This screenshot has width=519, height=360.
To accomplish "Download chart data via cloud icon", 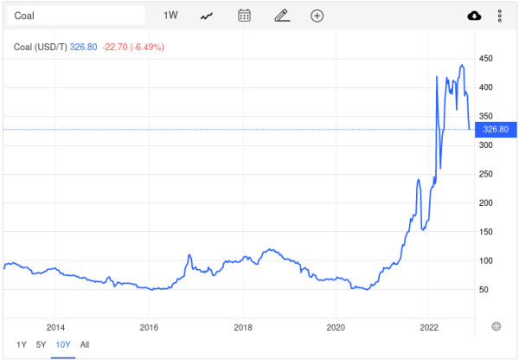I will pyautogui.click(x=473, y=16).
